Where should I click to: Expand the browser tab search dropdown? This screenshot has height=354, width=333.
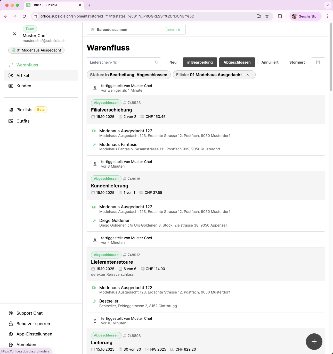(x=328, y=5)
